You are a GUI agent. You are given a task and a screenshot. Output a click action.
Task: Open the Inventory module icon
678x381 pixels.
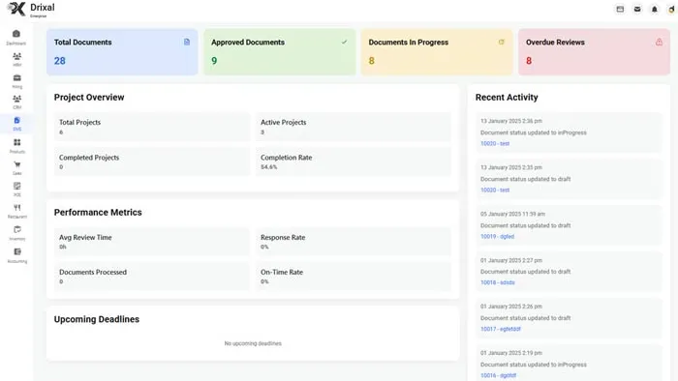(16, 229)
